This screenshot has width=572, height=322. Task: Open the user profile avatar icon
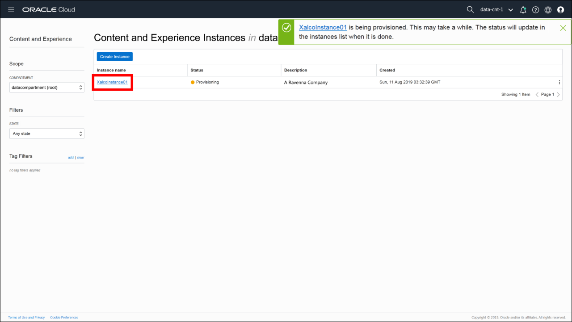point(561,10)
